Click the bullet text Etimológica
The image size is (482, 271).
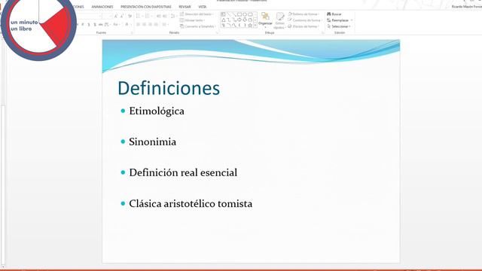[157, 111]
